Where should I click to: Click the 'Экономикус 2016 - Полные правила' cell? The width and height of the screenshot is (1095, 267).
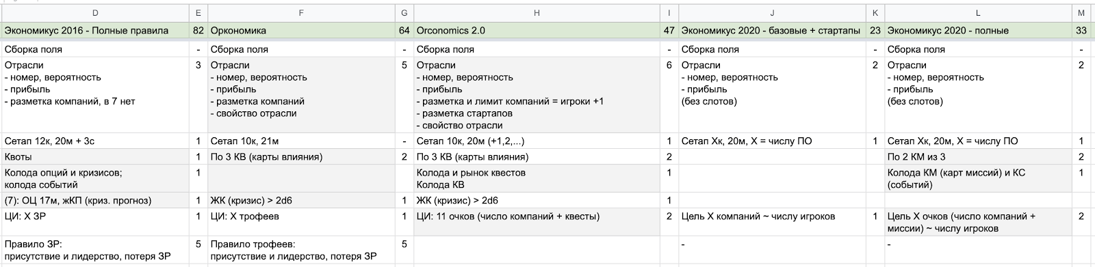94,31
